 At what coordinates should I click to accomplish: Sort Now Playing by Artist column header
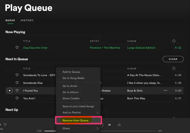94,41
